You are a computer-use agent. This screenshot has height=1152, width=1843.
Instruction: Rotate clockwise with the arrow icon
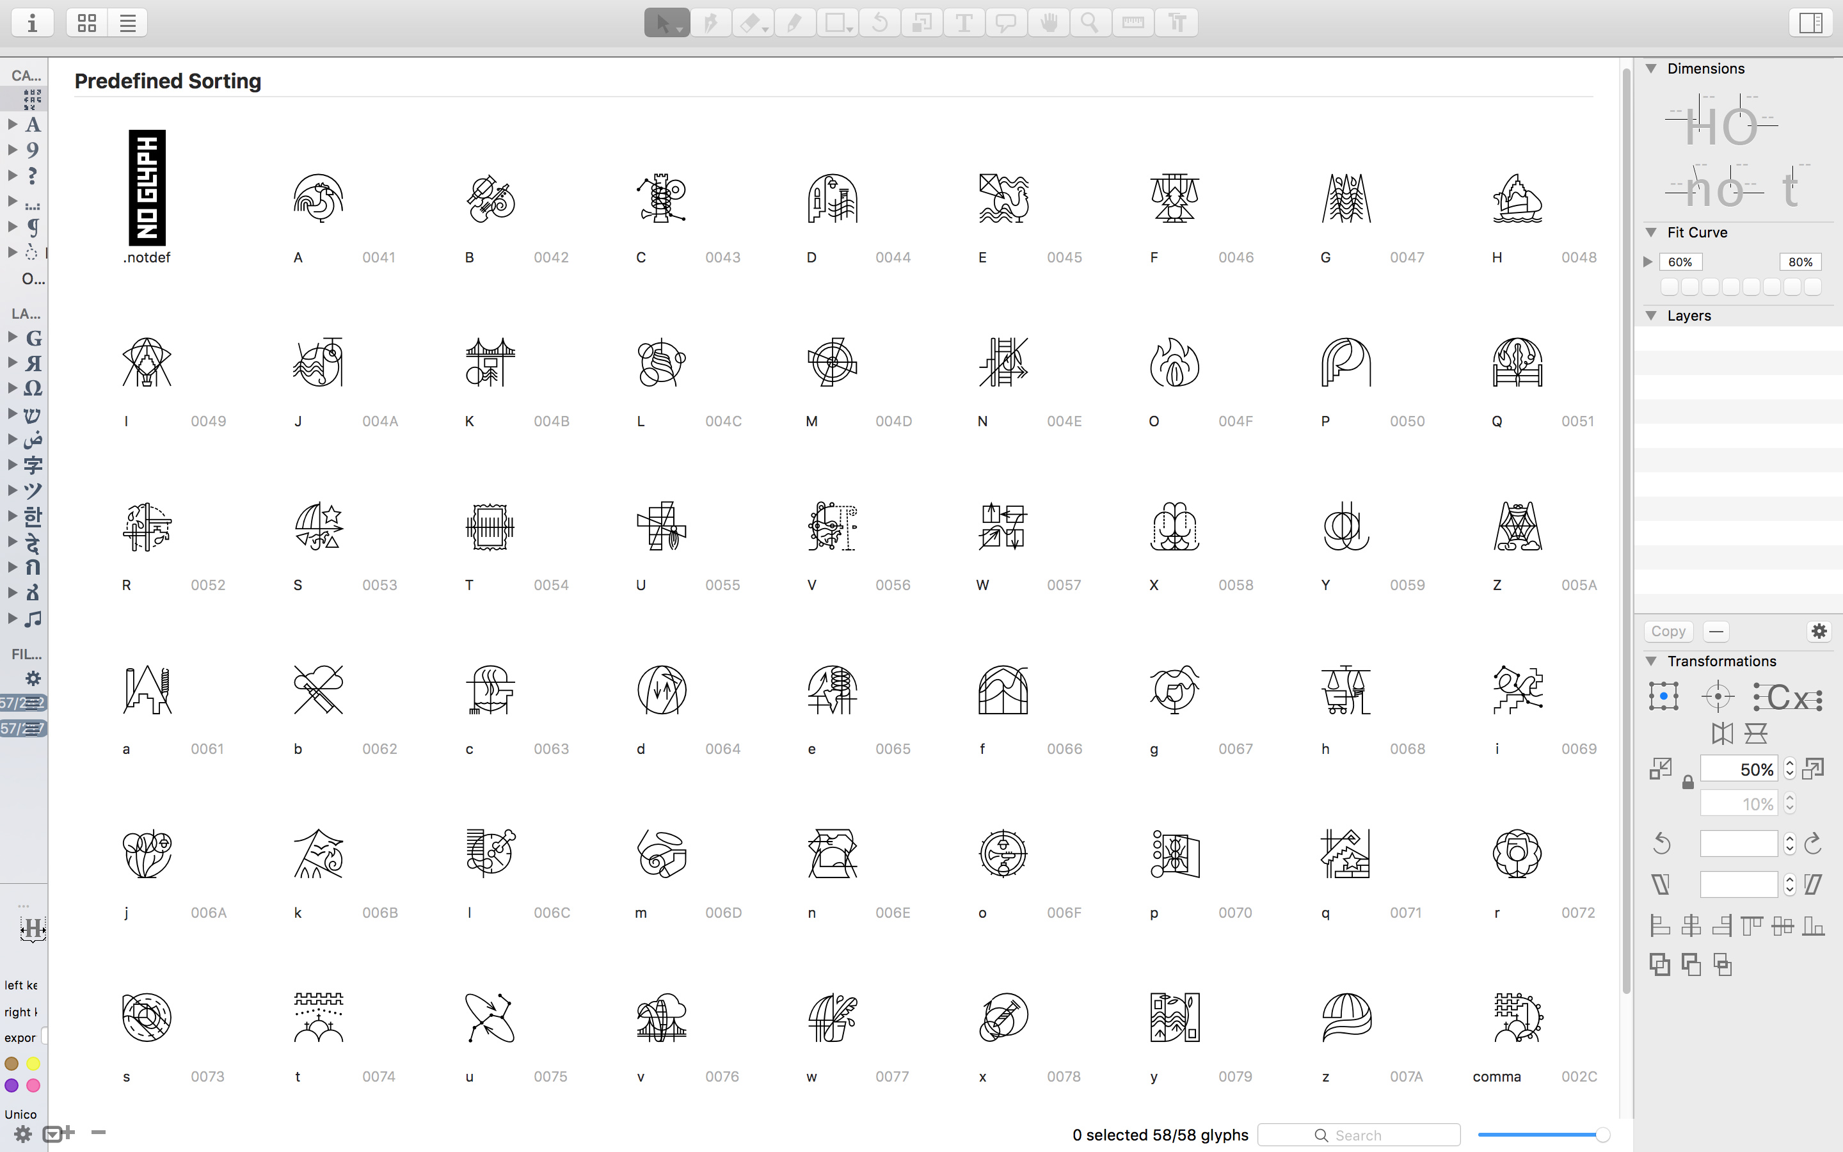click(1814, 844)
